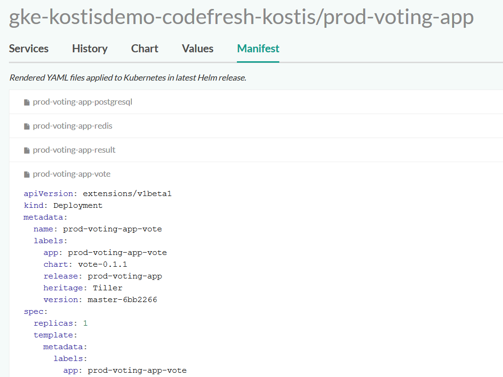Click the file icon beside prod-voting-app-postgresql

pos(27,102)
